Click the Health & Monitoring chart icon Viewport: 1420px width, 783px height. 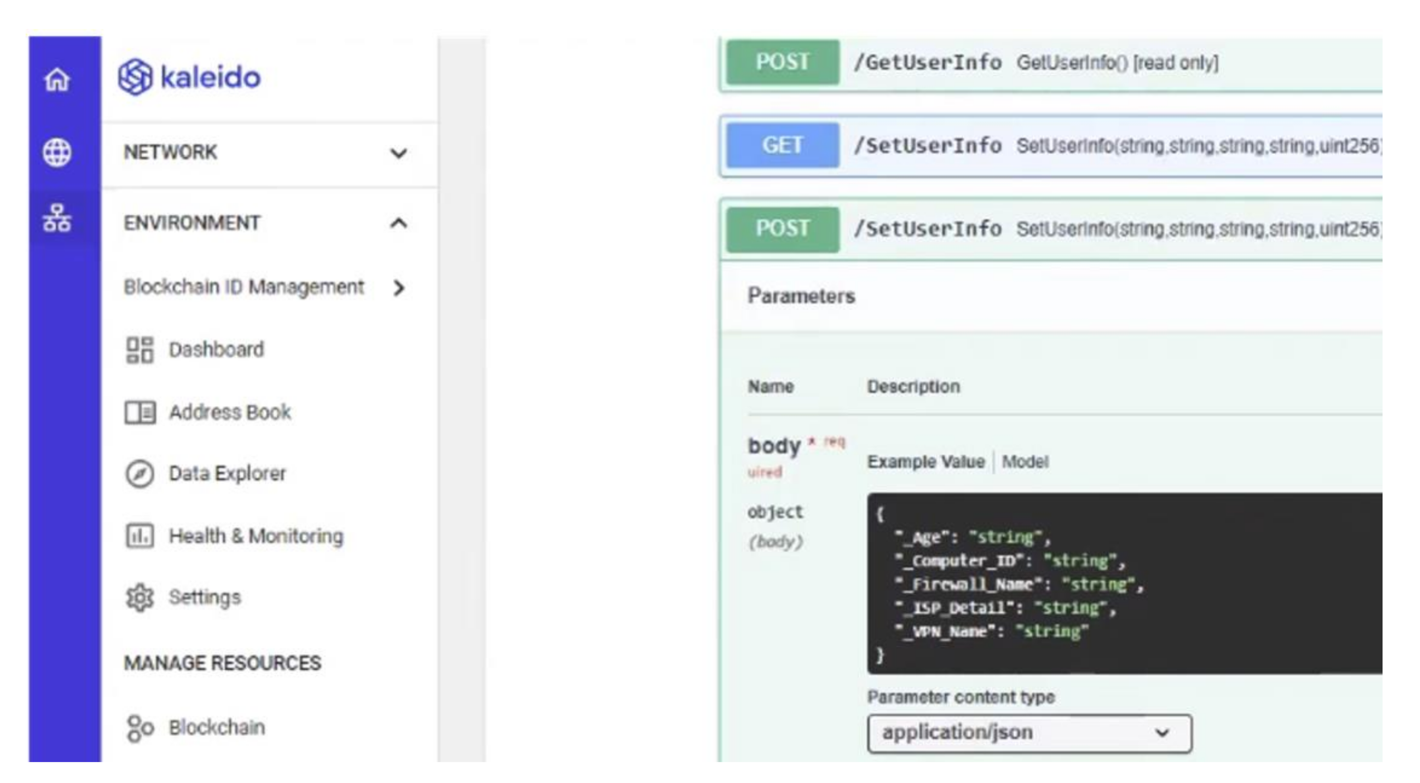139,536
